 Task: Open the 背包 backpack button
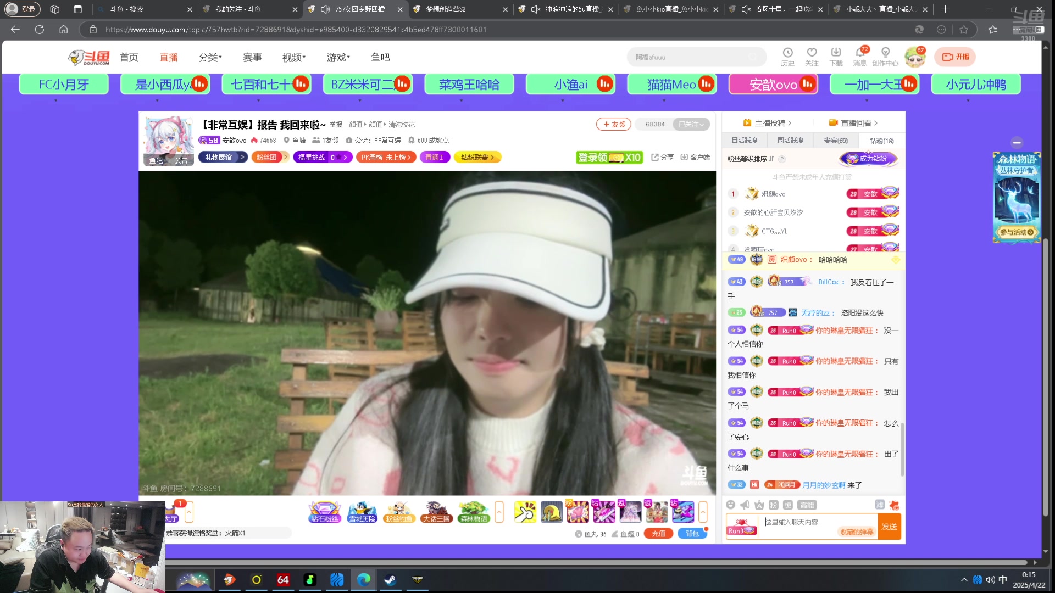[692, 534]
